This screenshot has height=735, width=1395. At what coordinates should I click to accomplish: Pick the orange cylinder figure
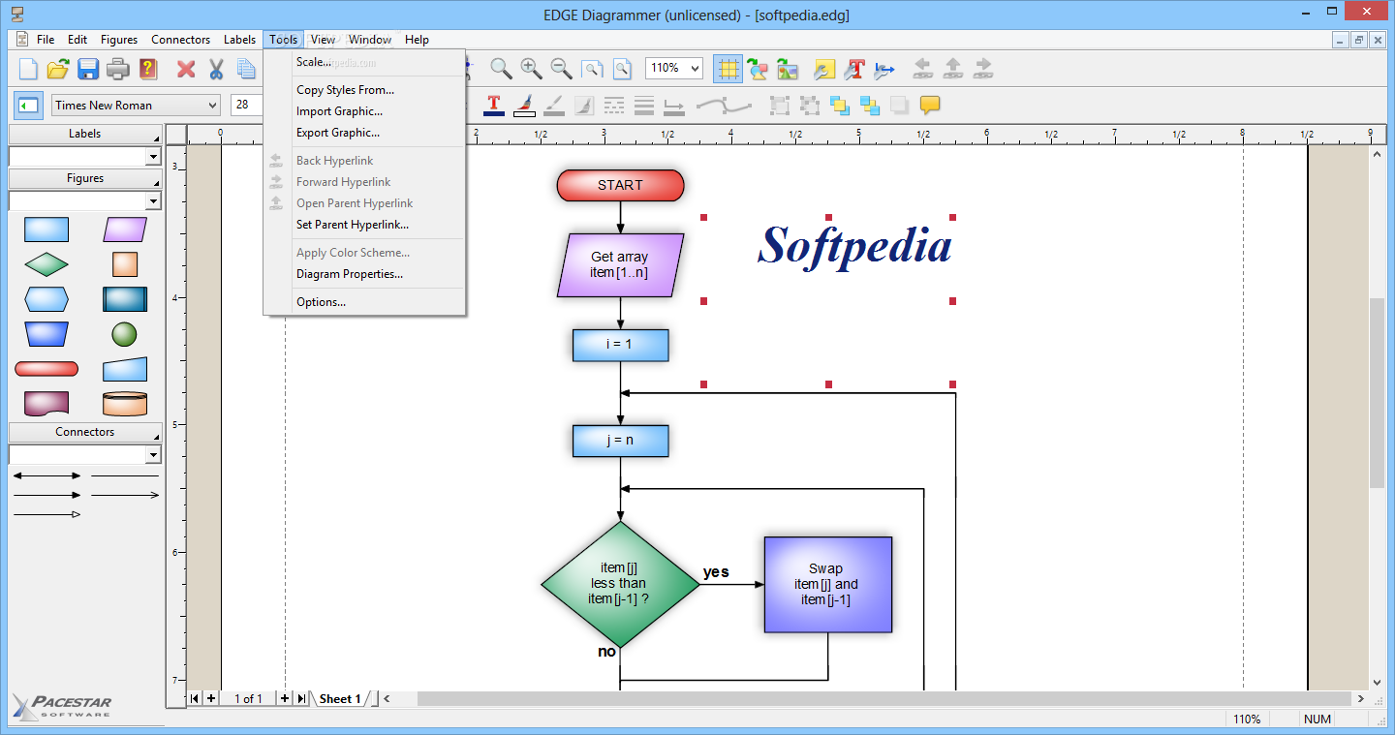click(125, 404)
